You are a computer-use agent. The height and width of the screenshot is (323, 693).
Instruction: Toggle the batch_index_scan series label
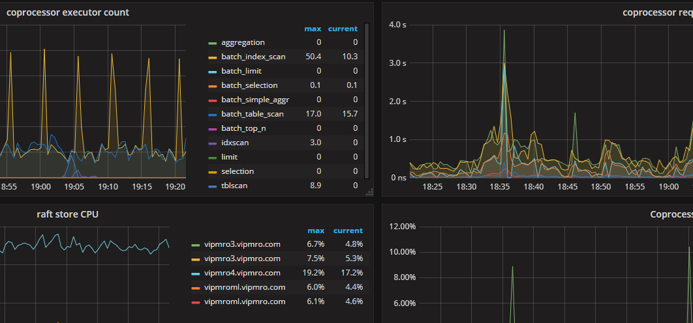click(253, 57)
